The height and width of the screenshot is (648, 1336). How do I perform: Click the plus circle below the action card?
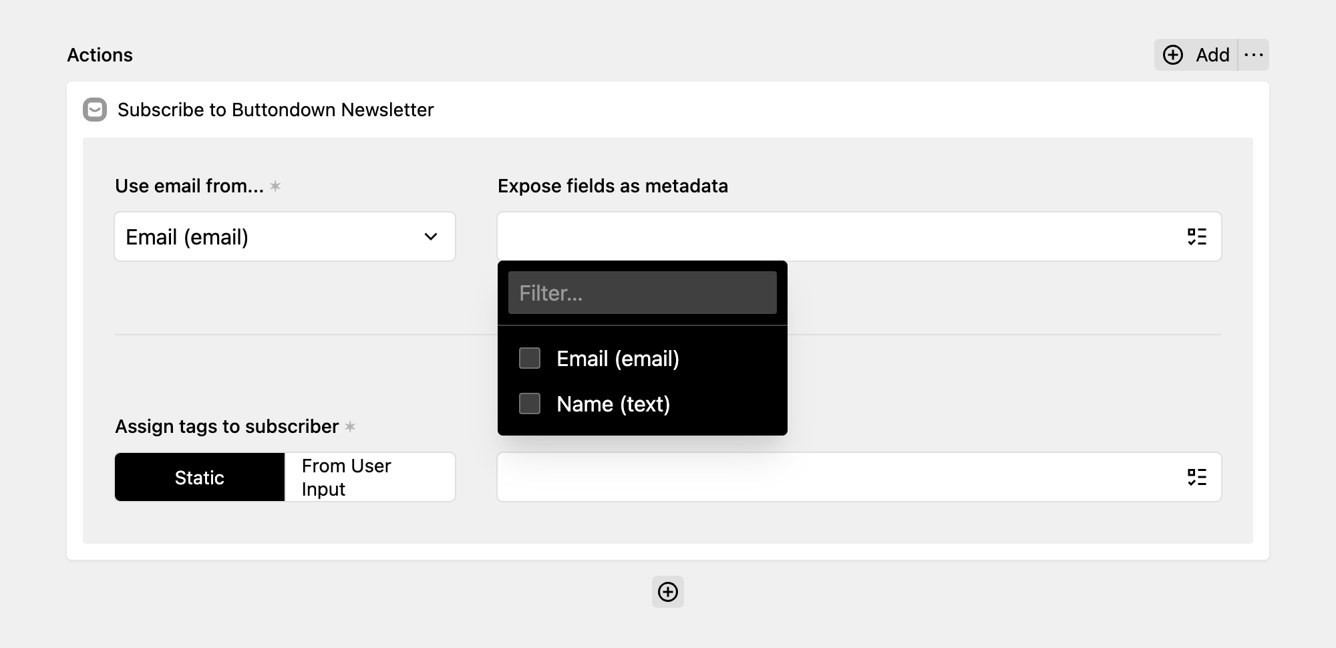[668, 592]
